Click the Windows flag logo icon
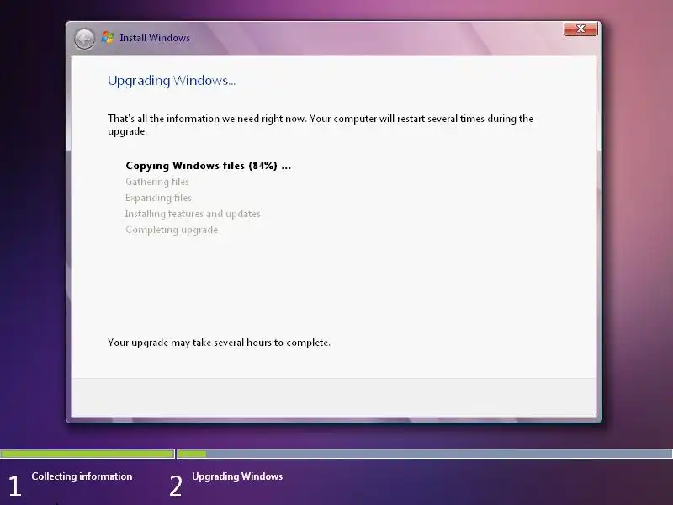The height and width of the screenshot is (505, 673). point(108,38)
